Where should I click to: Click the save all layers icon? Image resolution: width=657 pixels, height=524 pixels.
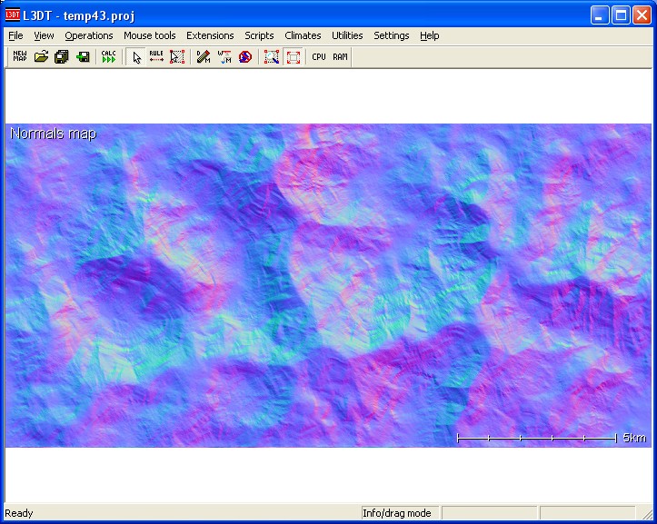pyautogui.click(x=62, y=57)
